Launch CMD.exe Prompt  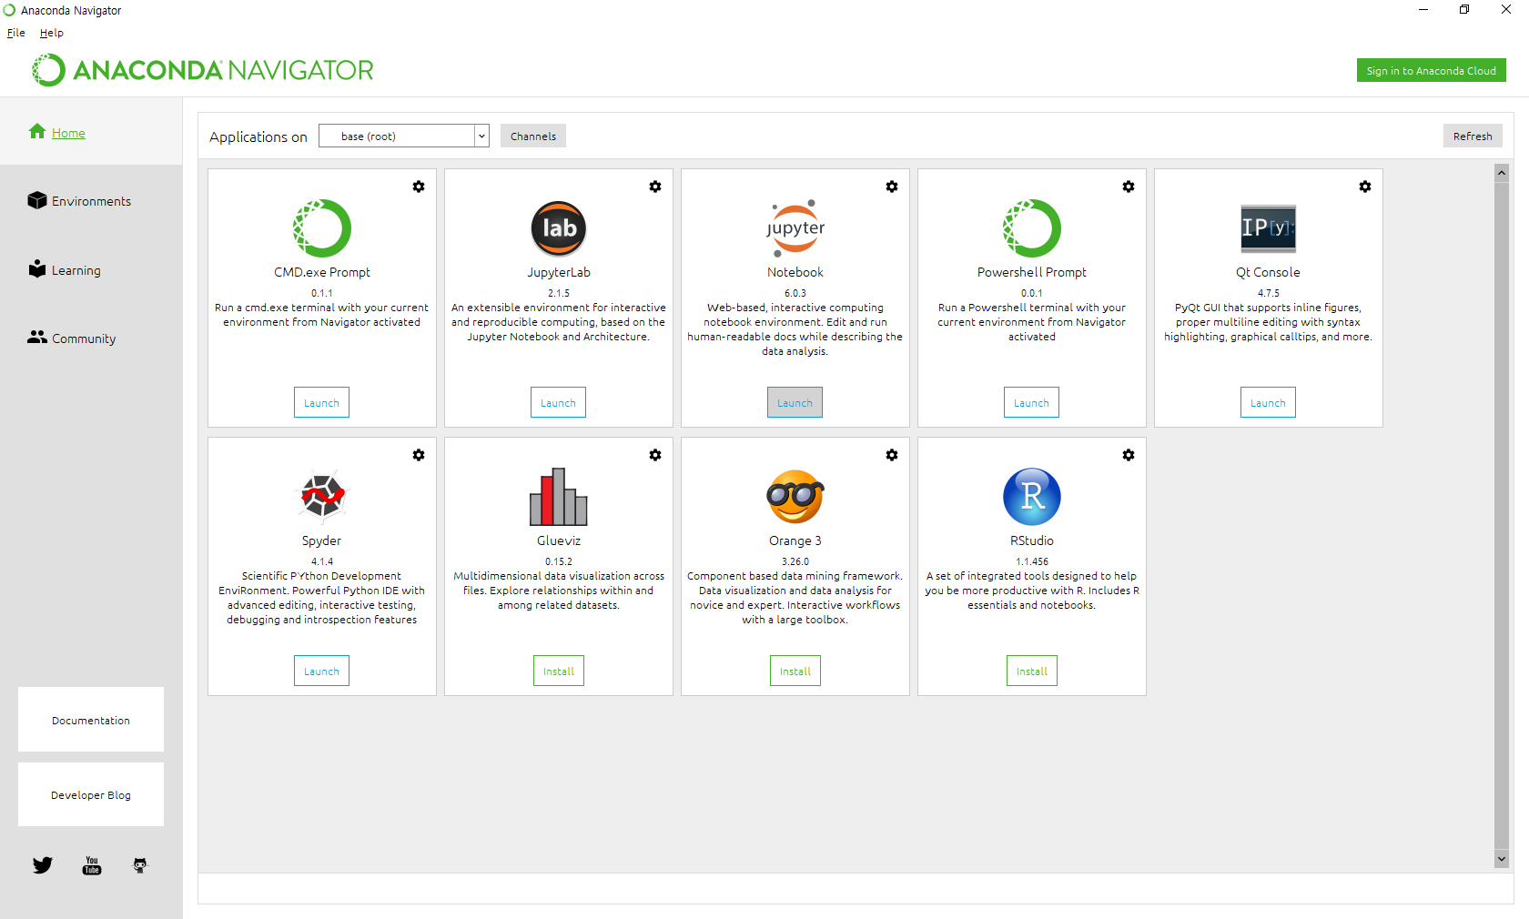pos(321,402)
